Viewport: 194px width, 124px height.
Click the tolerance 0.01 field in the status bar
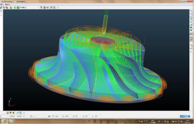(66, 116)
